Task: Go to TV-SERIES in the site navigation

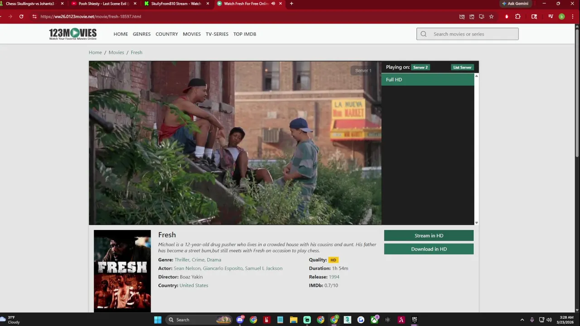Action: pos(217,34)
